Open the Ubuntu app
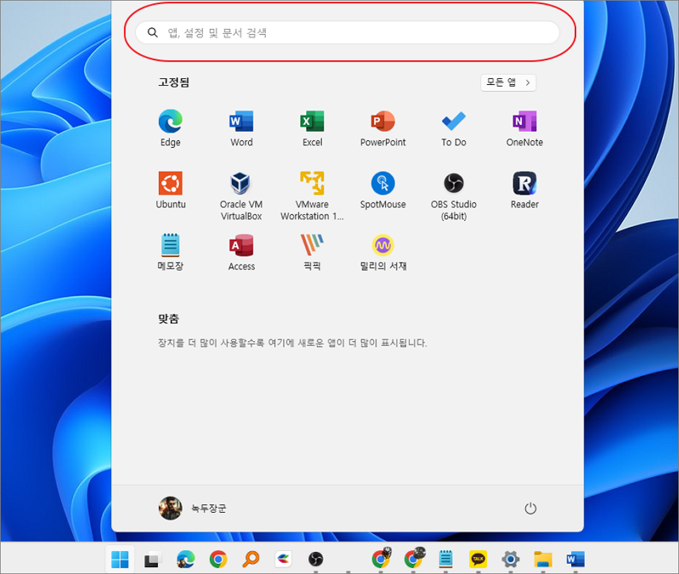679x574 pixels. [171, 190]
